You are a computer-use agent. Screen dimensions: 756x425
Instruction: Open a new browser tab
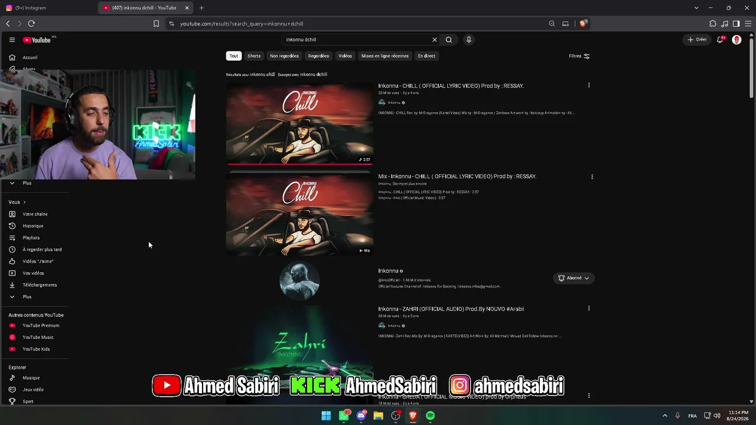point(201,8)
